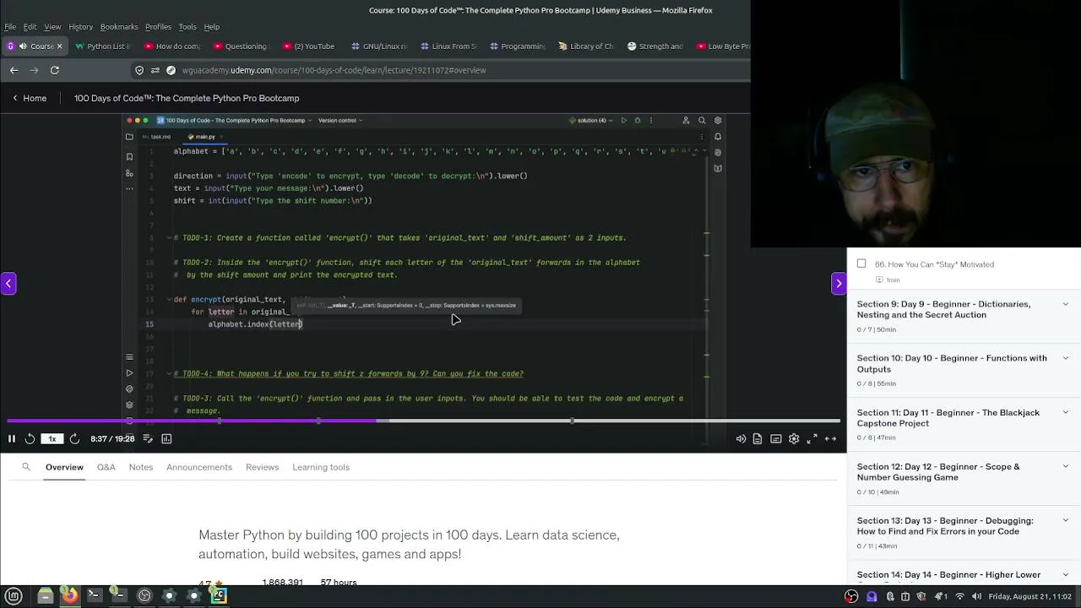
Task: Switch to Library of Ch tab
Action: click(586, 46)
